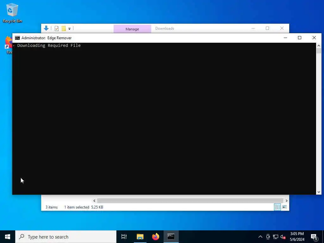The width and height of the screenshot is (324, 243).
Task: Open the Action Center notifications icon
Action: 314,237
